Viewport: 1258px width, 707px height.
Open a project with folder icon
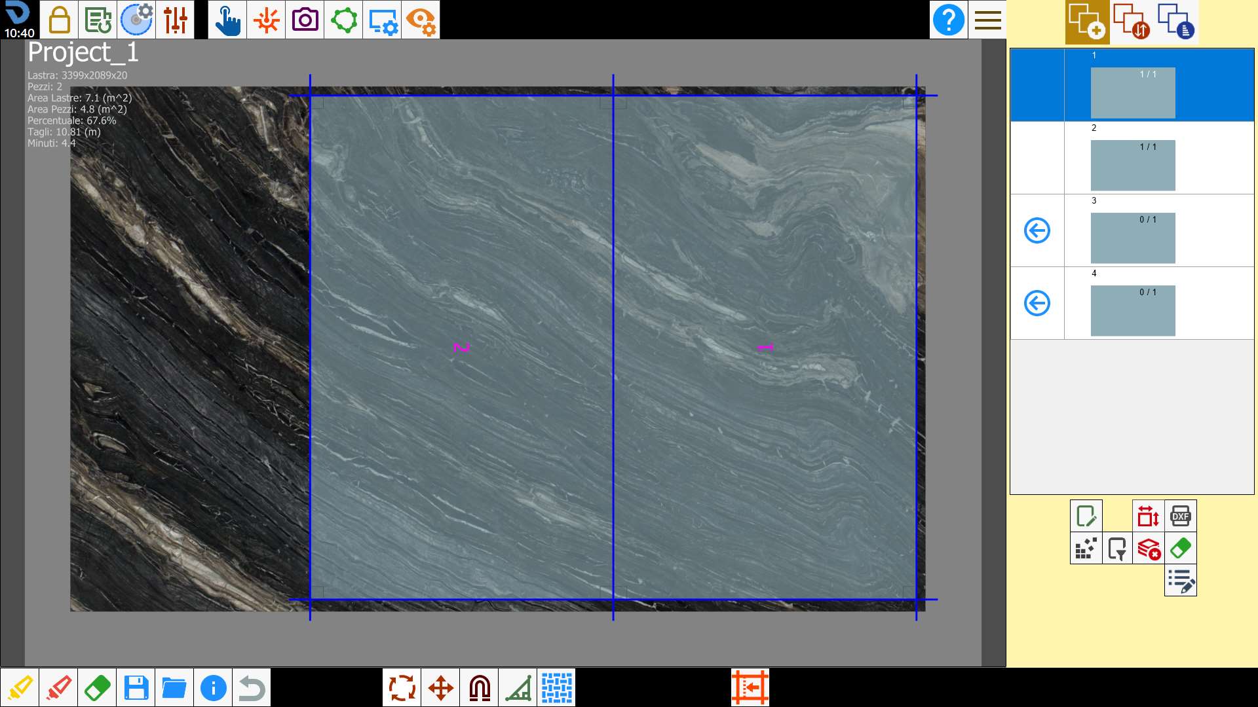point(174,687)
